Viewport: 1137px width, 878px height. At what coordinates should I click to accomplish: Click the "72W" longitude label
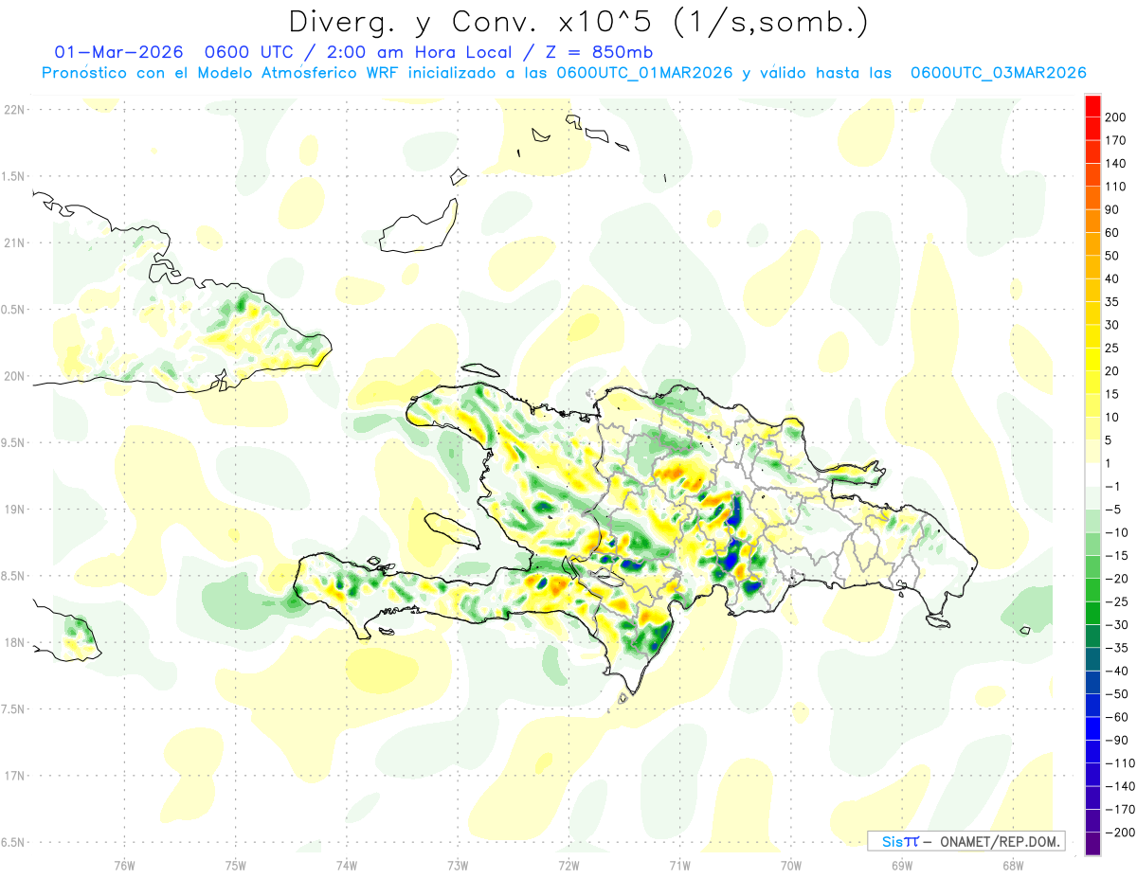(x=568, y=865)
